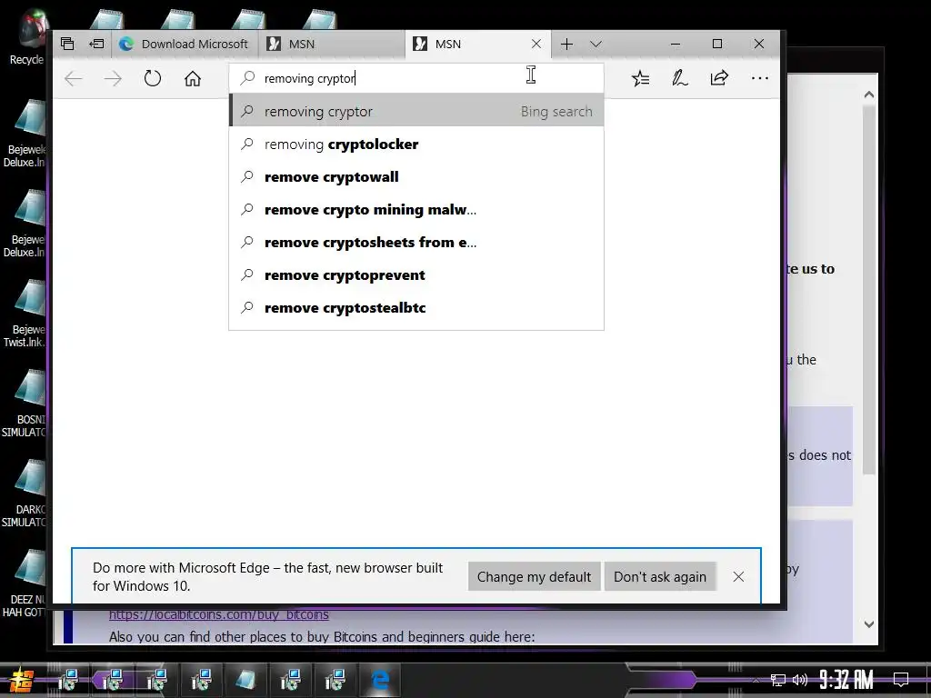Select the 'remove cryptoprevent' suggestion
This screenshot has height=698, width=931.
tap(416, 274)
